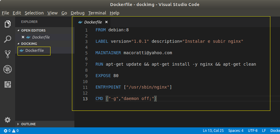Image resolution: width=280 pixels, height=134 pixels.
Task: Open the Manage gear menu
Action: (x=7, y=120)
